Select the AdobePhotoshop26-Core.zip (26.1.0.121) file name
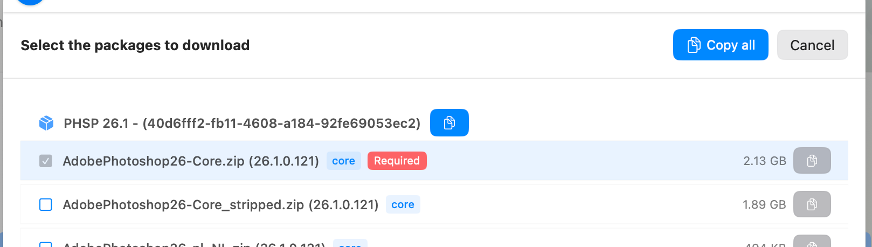The width and height of the screenshot is (872, 247). point(191,161)
